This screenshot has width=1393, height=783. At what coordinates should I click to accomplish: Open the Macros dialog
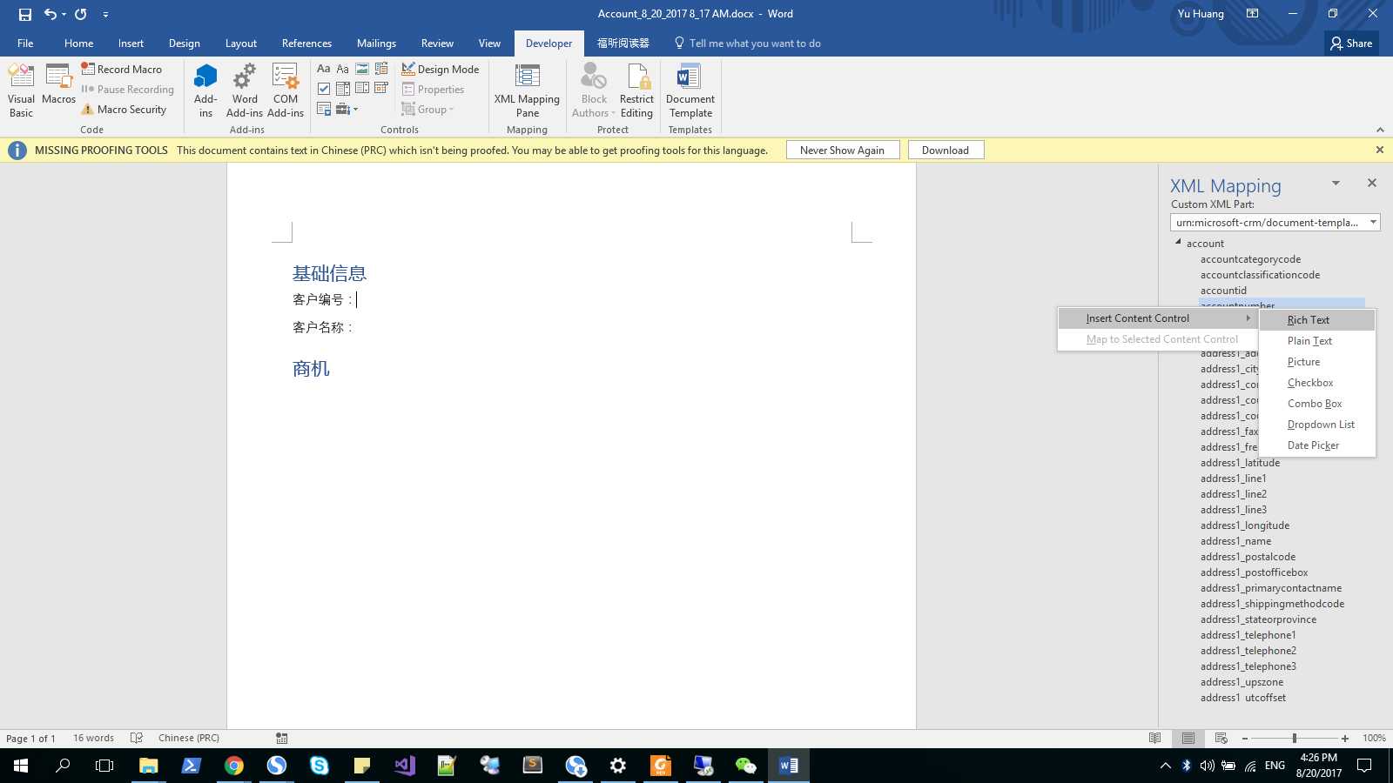coord(58,85)
